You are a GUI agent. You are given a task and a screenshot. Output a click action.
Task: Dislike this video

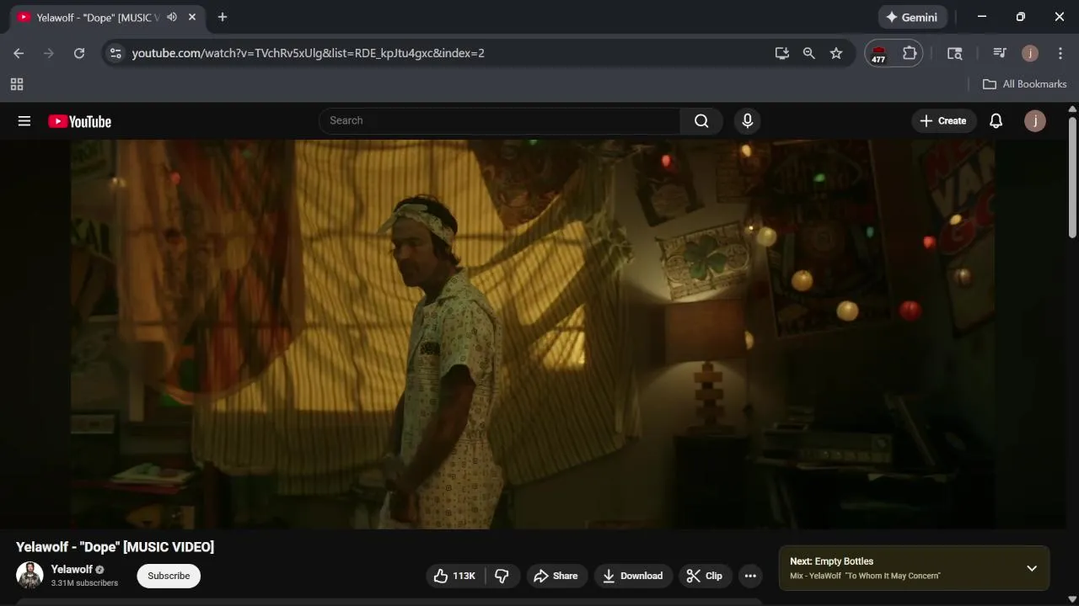(502, 576)
